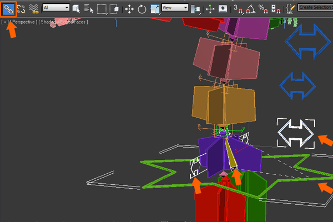
Task: Open the Select by Name dialog
Action: tap(89, 9)
